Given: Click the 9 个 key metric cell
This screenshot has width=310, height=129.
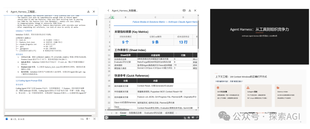Looking at the screenshot, I should click(125, 42).
